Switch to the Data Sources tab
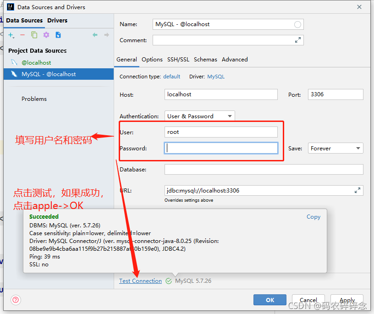Screen dimensions: 374x314 (x=24, y=21)
